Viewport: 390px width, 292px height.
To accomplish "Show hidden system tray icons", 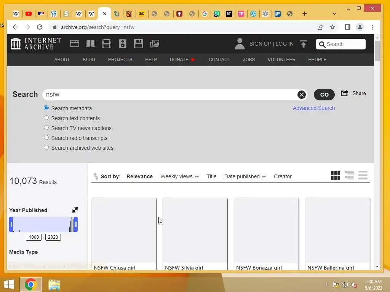I will [x=326, y=285].
